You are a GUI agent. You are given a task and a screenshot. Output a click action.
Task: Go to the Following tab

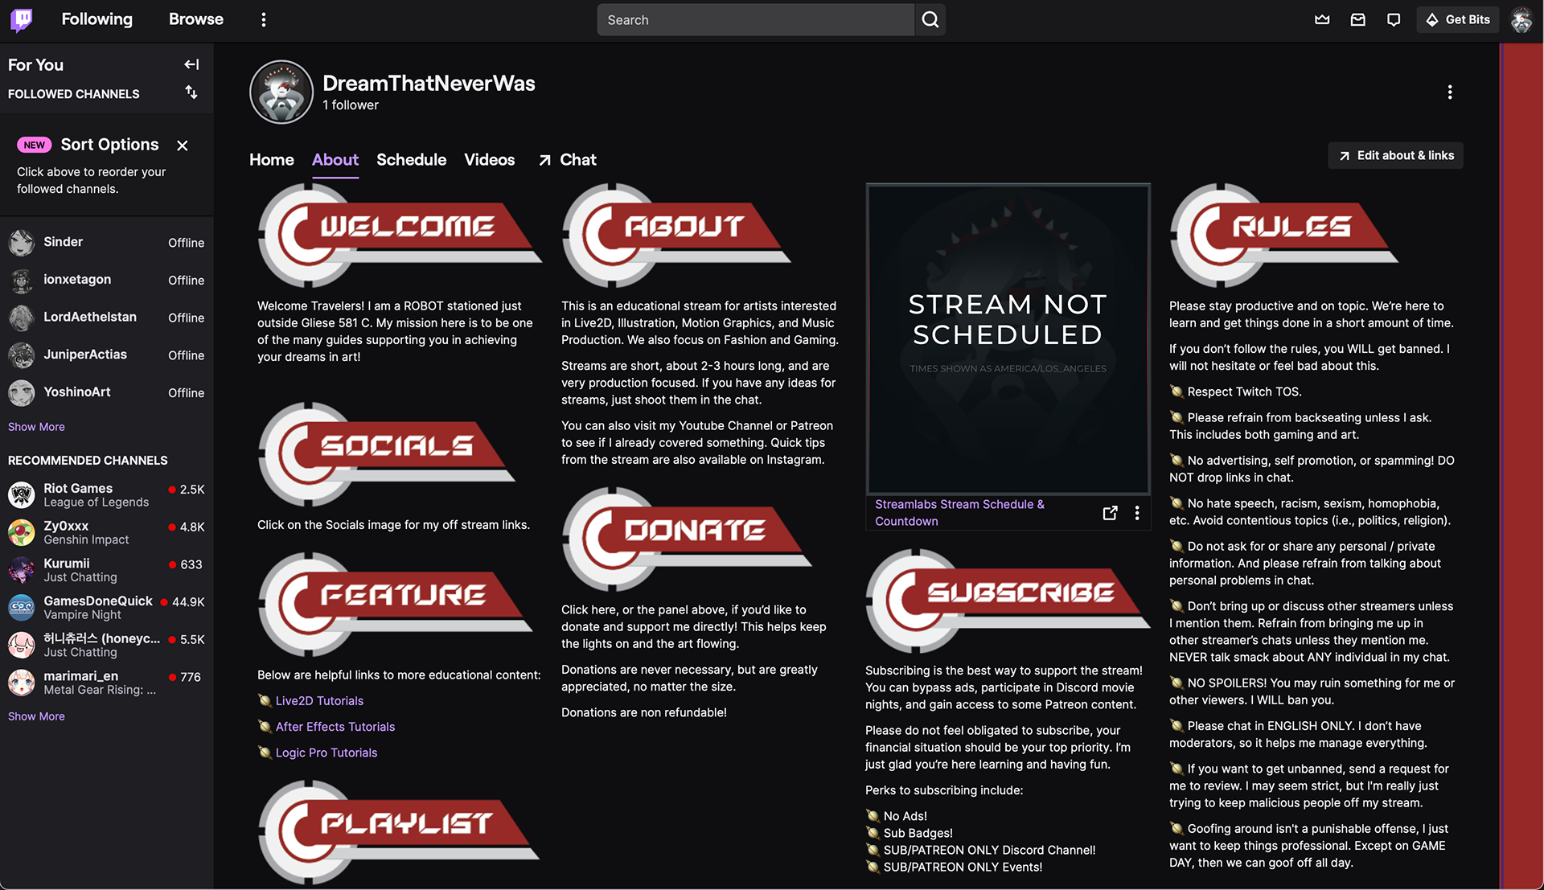point(96,19)
